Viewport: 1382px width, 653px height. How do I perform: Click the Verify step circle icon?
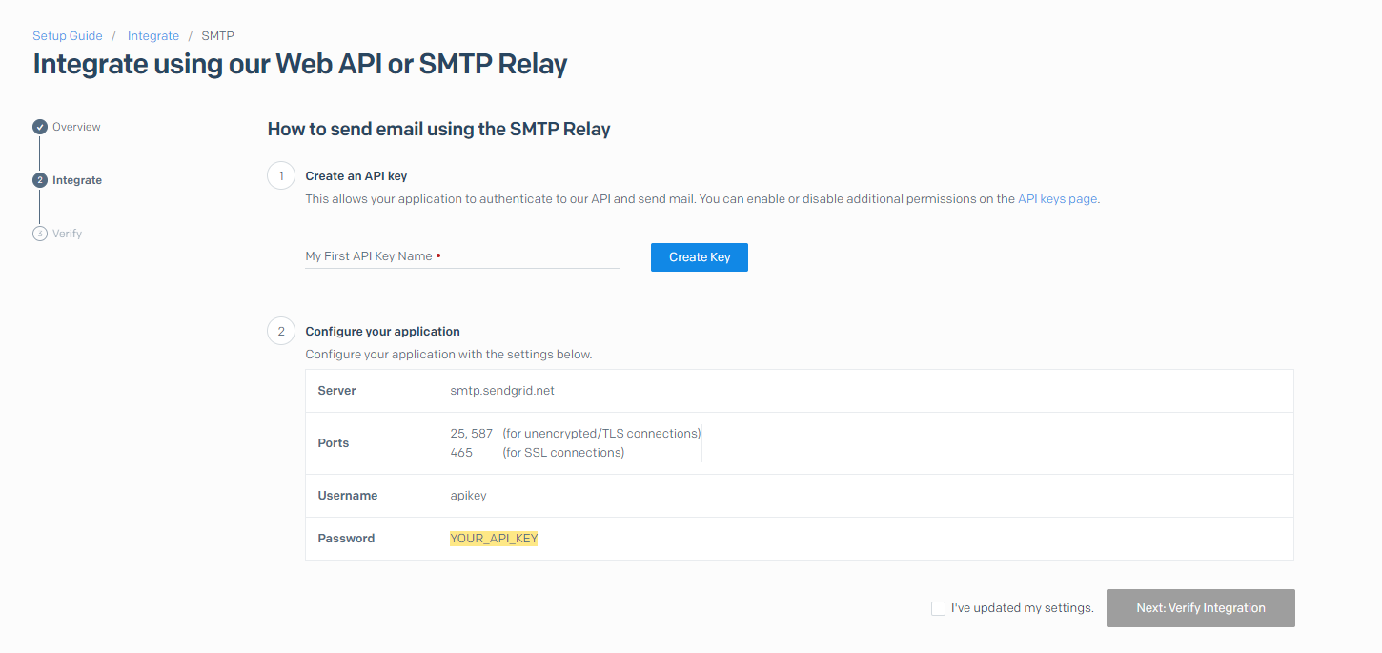click(x=40, y=234)
